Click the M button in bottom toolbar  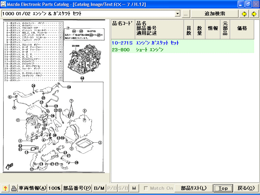134,188
